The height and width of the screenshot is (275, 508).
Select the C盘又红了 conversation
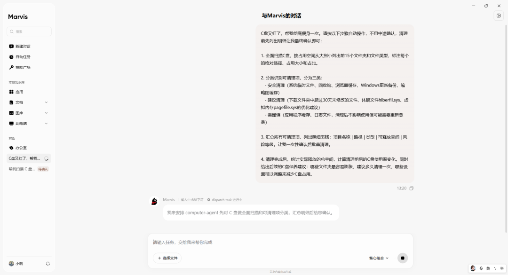pyautogui.click(x=29, y=158)
